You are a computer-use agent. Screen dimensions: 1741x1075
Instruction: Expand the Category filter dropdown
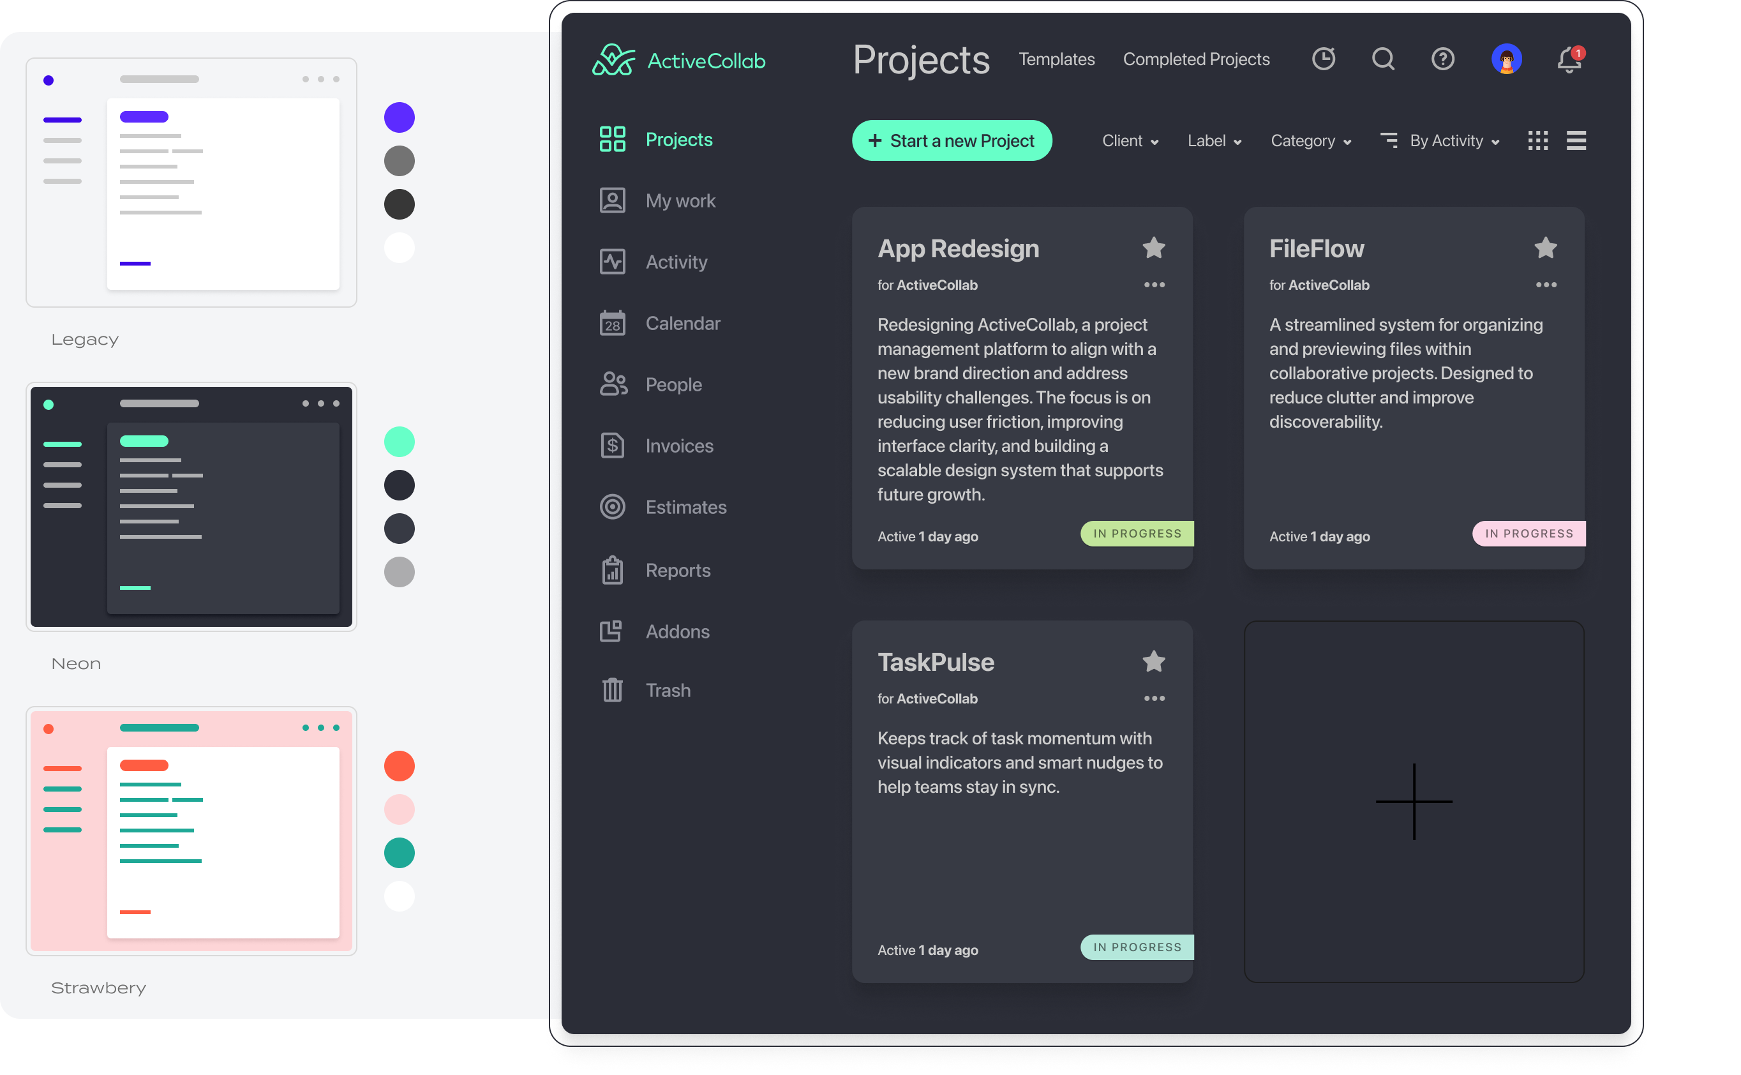pyautogui.click(x=1310, y=141)
